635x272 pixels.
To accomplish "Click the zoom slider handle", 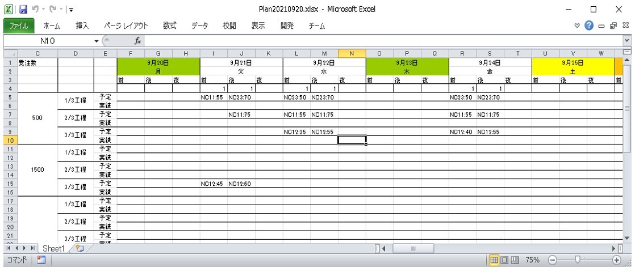I will coord(577,260).
